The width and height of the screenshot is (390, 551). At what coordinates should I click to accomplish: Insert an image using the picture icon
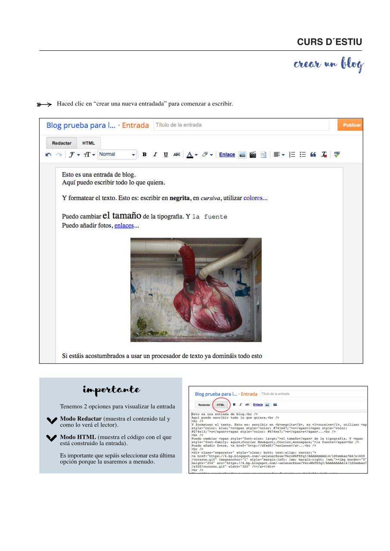click(x=242, y=155)
